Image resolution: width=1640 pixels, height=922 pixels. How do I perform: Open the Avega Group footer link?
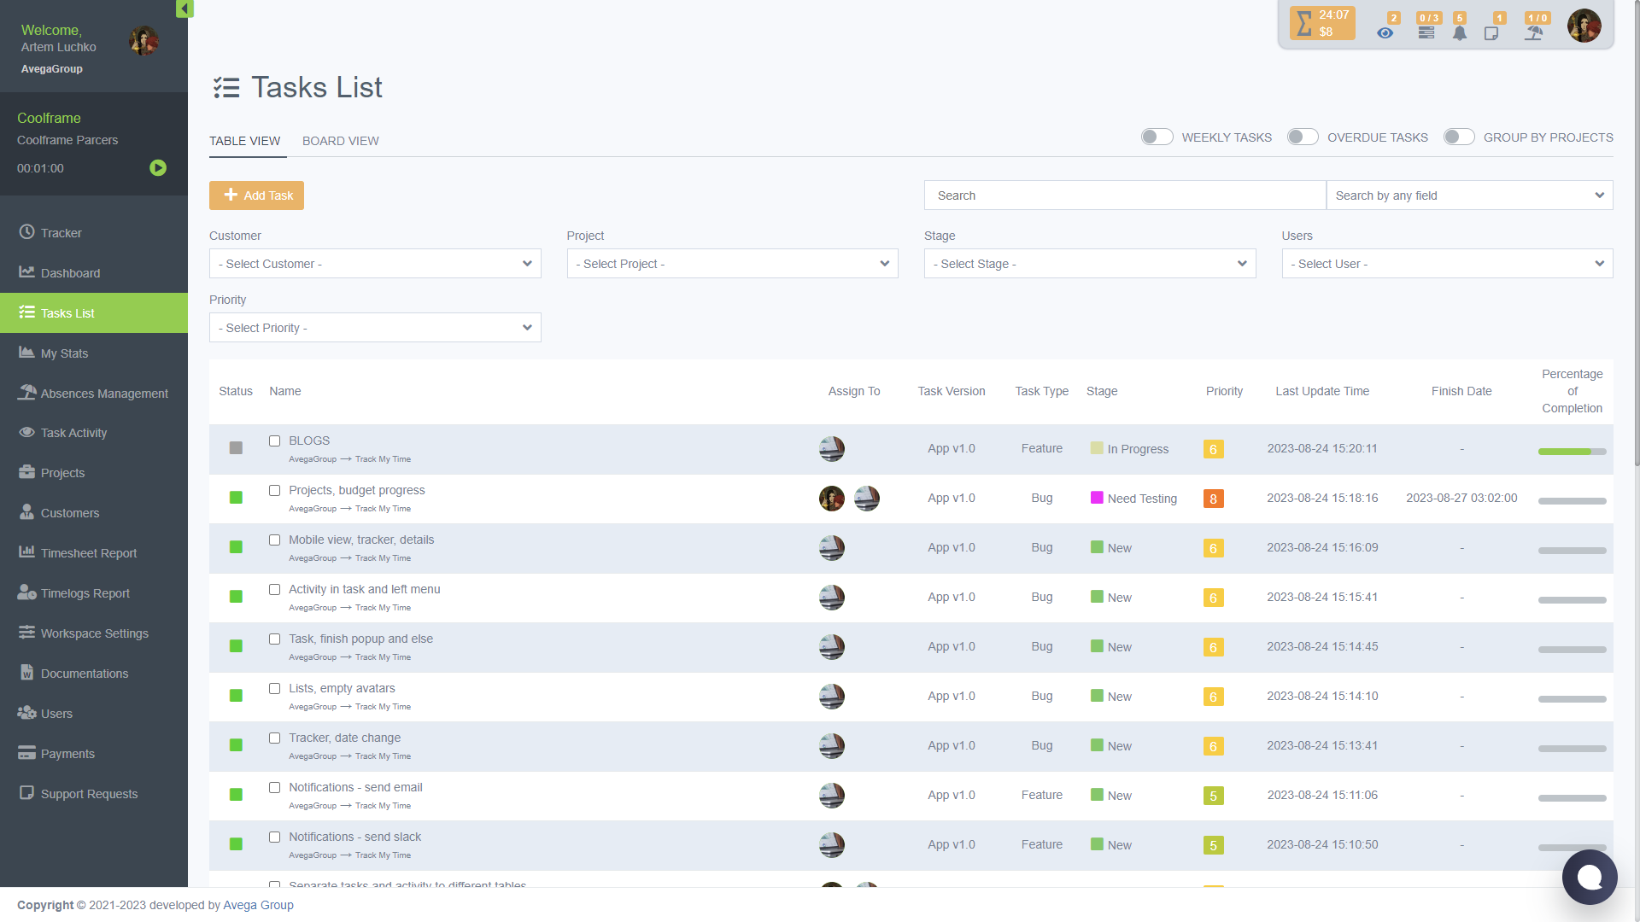pos(258,905)
